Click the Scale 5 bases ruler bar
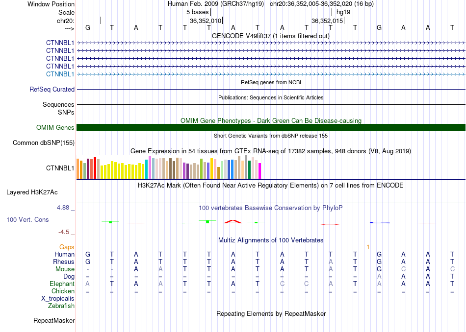The height and width of the screenshot is (332, 466). [271, 12]
